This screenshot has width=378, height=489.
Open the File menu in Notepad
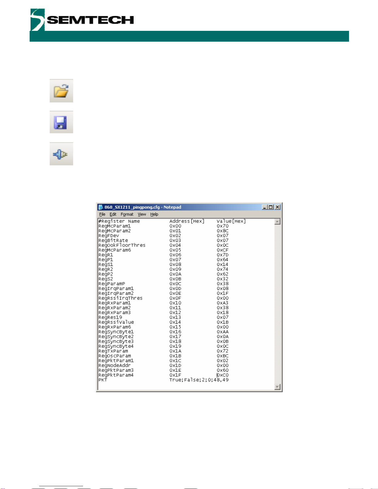[x=102, y=214]
